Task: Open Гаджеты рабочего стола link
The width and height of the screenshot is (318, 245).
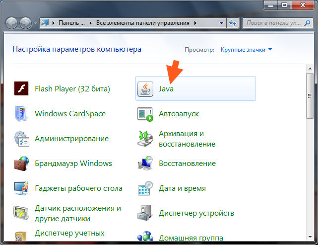Action: tap(78, 188)
